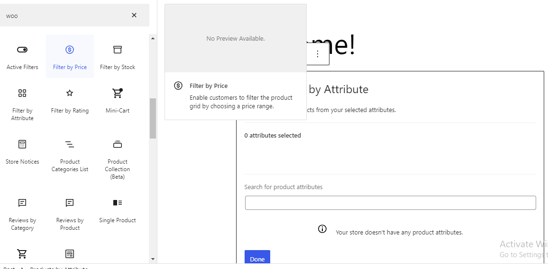548x269 pixels.
Task: Click the info icon beside the attributes notice
Action: tap(322, 229)
